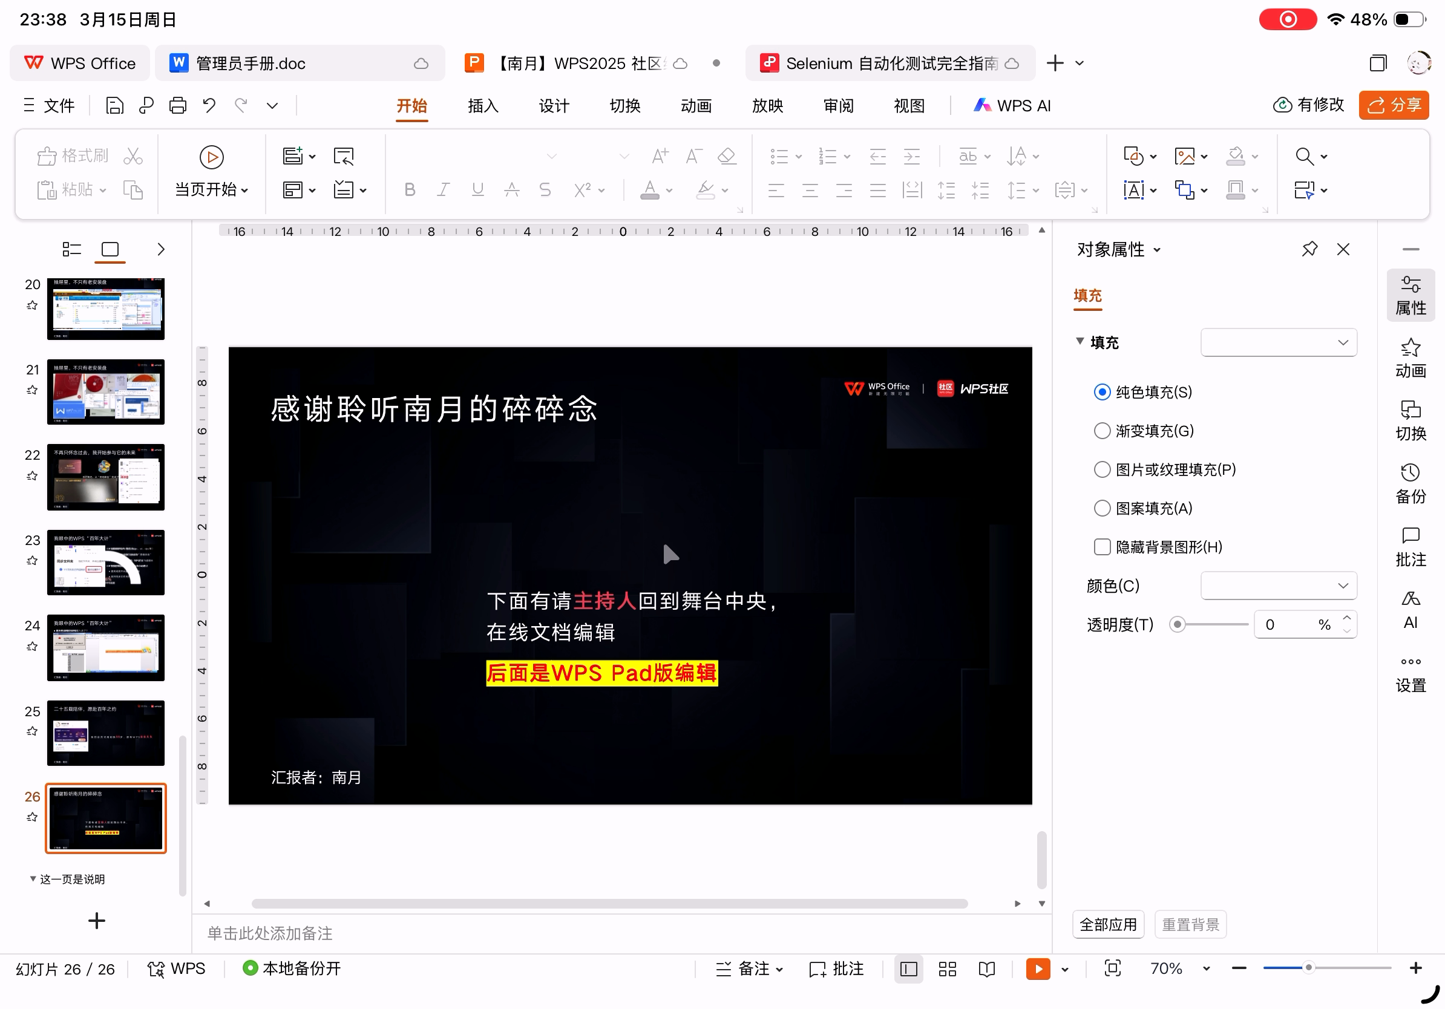Start slideshow from current page icon
The image size is (1445, 1009).
[211, 157]
